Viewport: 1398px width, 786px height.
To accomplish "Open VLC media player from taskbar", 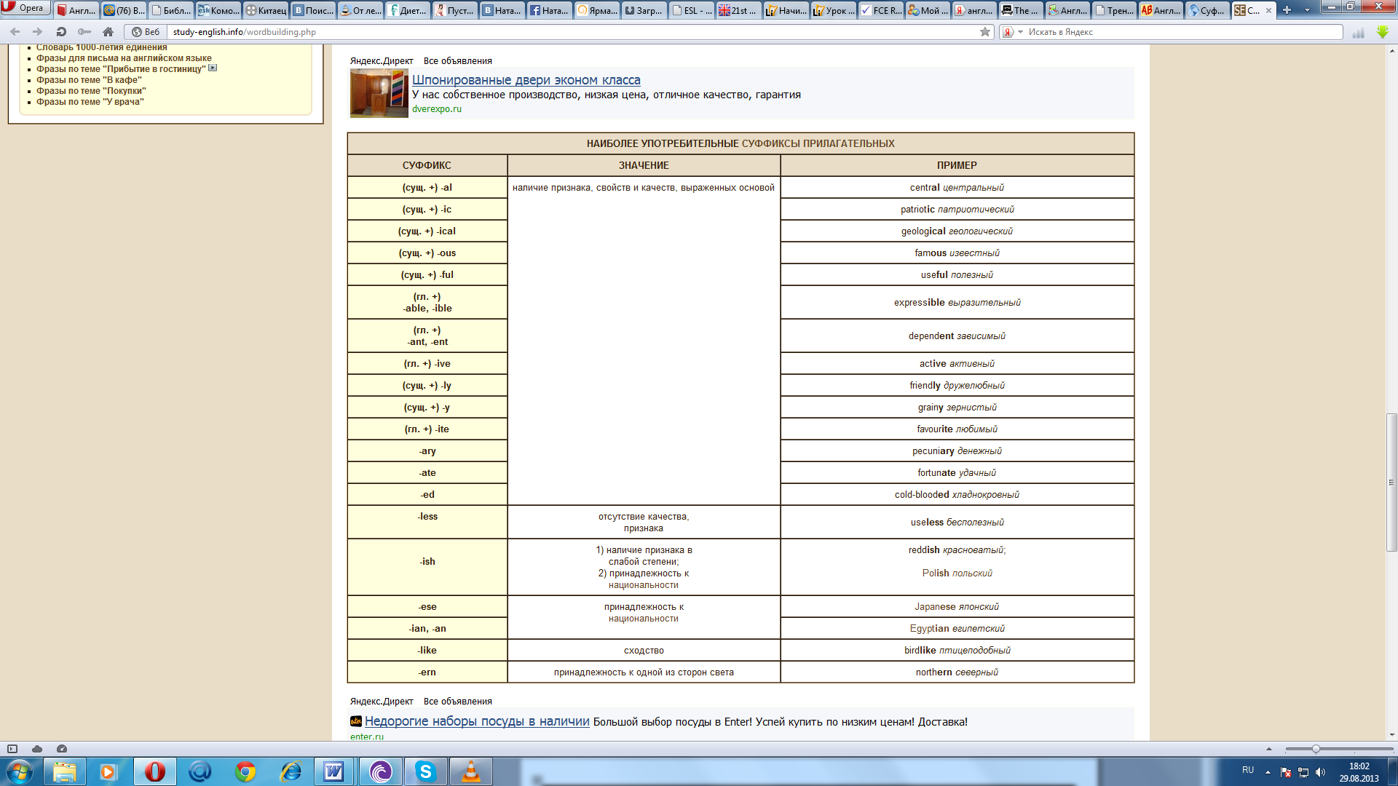I will [x=470, y=771].
